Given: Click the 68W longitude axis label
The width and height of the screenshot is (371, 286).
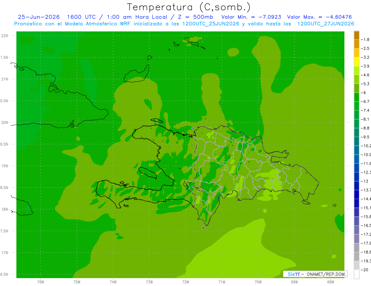Looking at the screenshot, I should pos(330,282).
